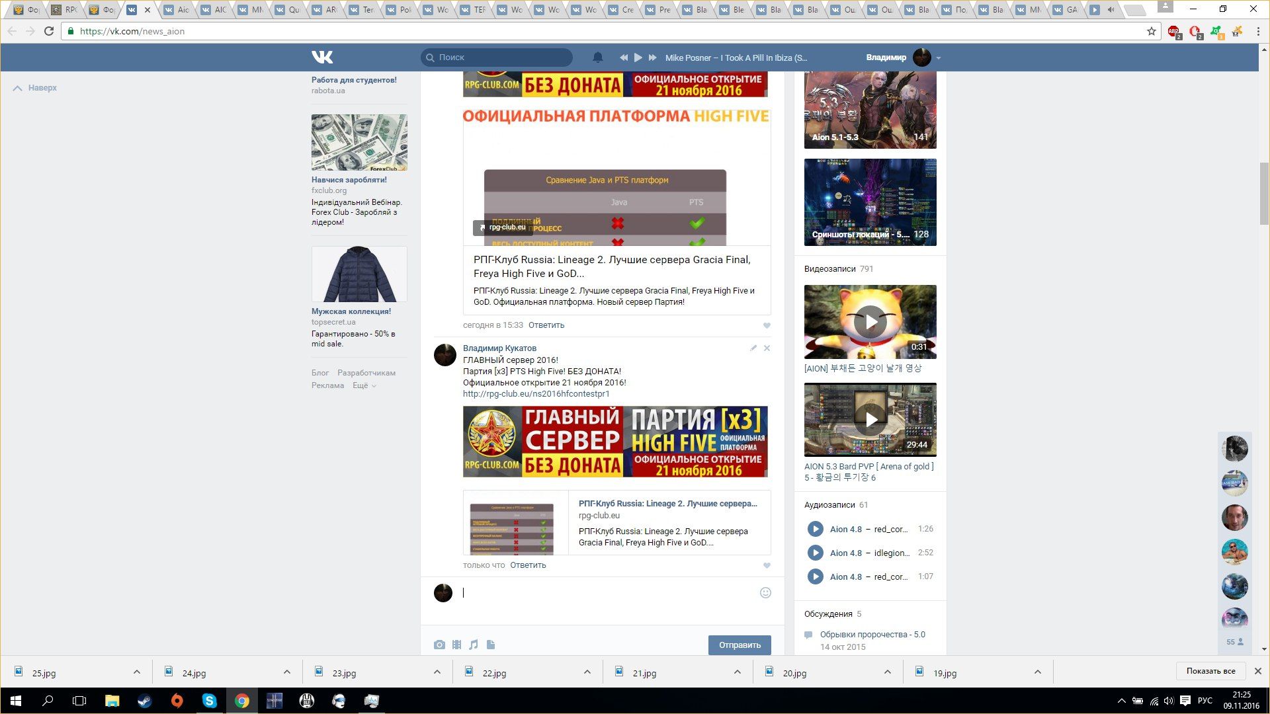This screenshot has height=714, width=1270.
Task: Bookmark the page with the star icon
Action: [1151, 31]
